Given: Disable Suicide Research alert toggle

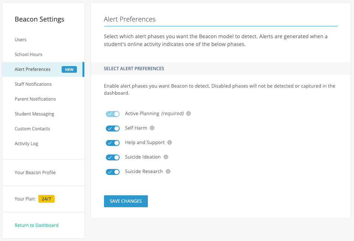Looking at the screenshot, I should tap(113, 172).
